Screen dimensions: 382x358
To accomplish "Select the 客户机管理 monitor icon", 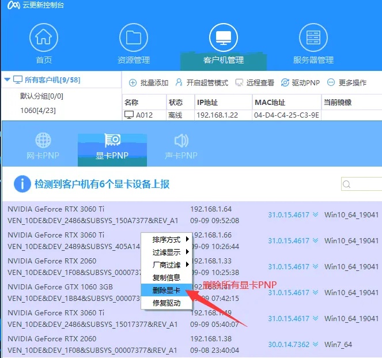I will (x=224, y=37).
